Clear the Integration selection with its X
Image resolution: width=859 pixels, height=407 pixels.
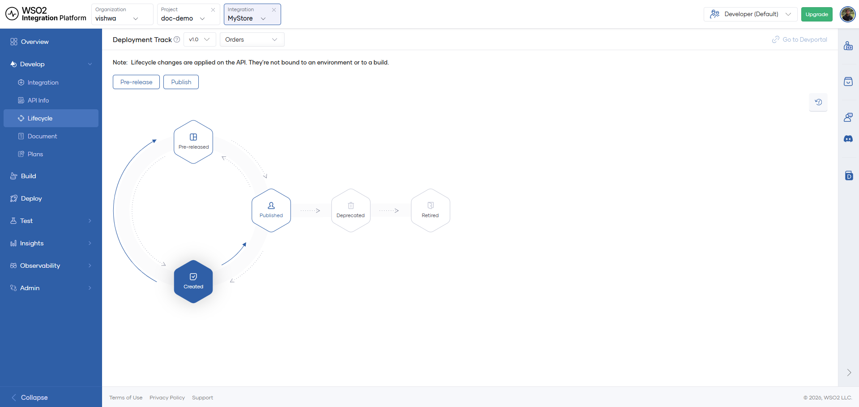click(274, 9)
